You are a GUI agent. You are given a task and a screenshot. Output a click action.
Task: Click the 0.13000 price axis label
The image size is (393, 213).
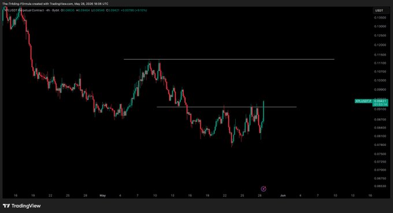(380, 27)
